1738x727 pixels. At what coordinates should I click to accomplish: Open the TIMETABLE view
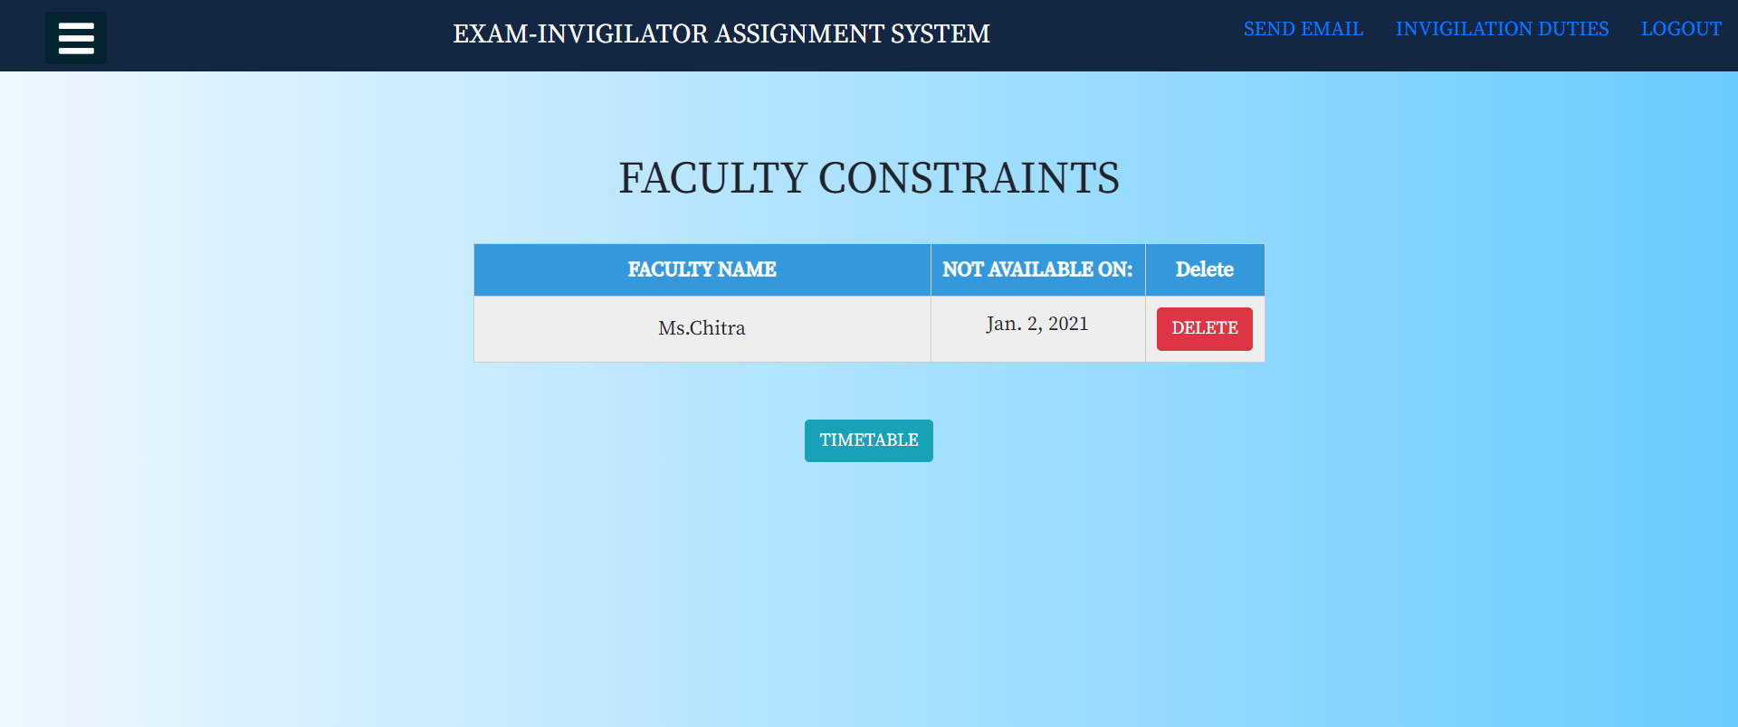pos(868,440)
